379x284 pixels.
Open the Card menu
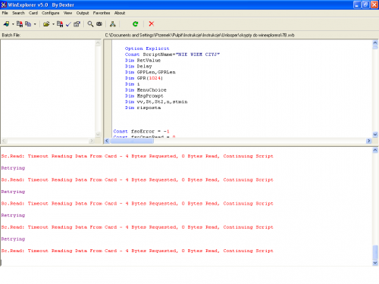click(x=33, y=13)
